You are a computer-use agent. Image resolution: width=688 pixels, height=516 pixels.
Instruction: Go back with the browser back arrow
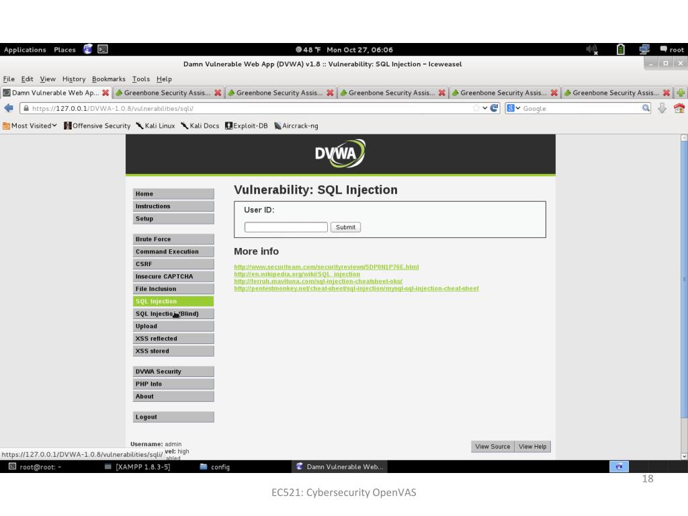(x=9, y=108)
